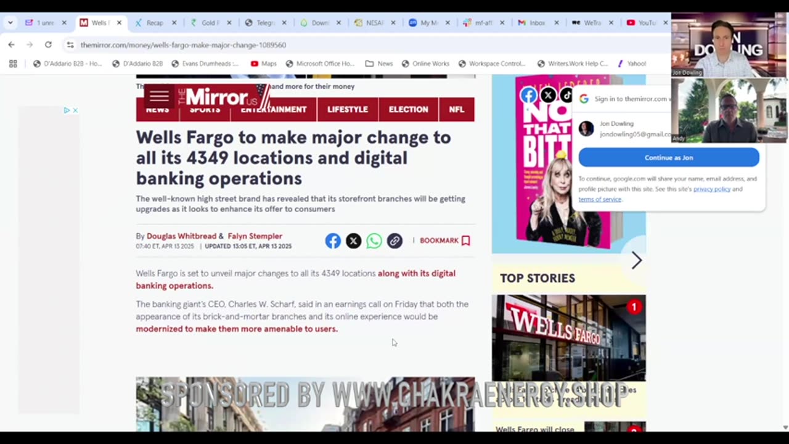The width and height of the screenshot is (789, 444).
Task: Reload the page with refresh icon
Action: (48, 44)
